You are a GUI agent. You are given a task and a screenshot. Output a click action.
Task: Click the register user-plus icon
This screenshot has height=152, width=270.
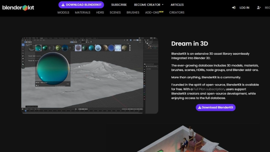pyautogui.click(x=259, y=8)
